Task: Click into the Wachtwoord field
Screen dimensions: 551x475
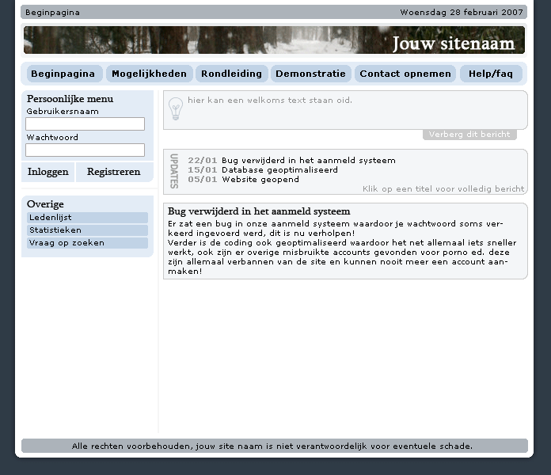Action: [x=85, y=150]
